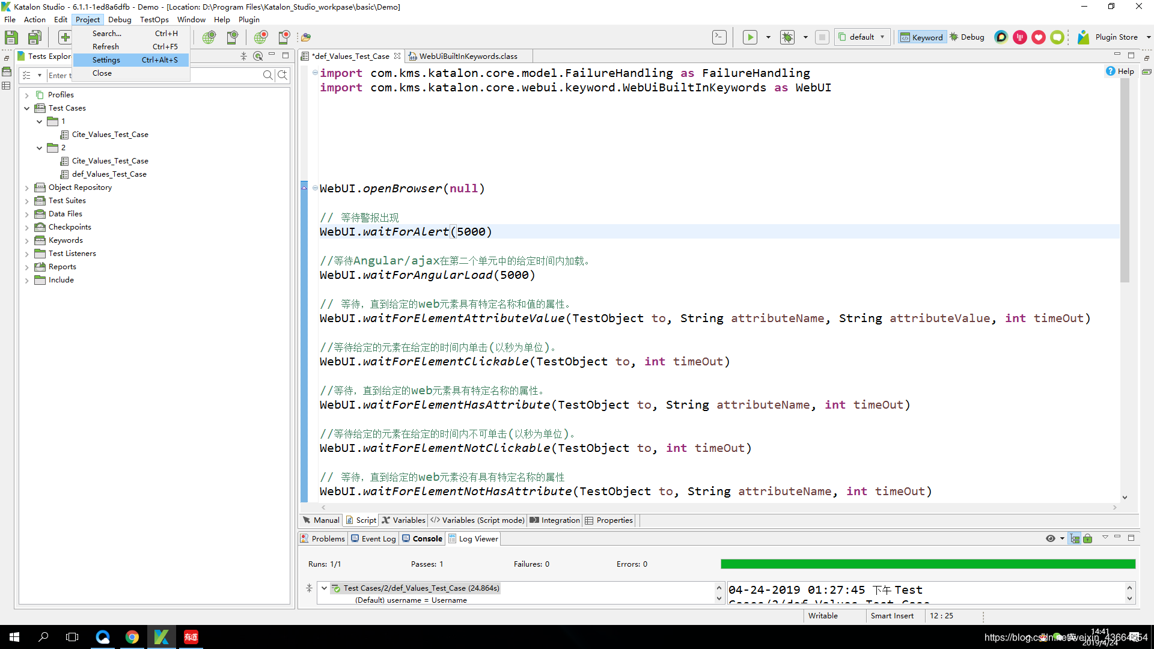Click collapse all in Tests Explorer
Image resolution: width=1154 pixels, height=649 pixels.
pyautogui.click(x=243, y=56)
